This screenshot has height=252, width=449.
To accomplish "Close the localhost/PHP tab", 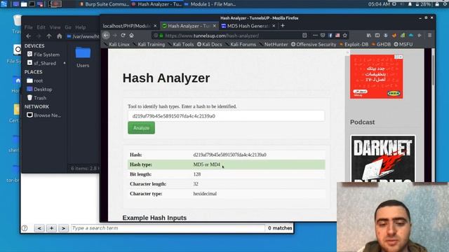I will click(155, 26).
